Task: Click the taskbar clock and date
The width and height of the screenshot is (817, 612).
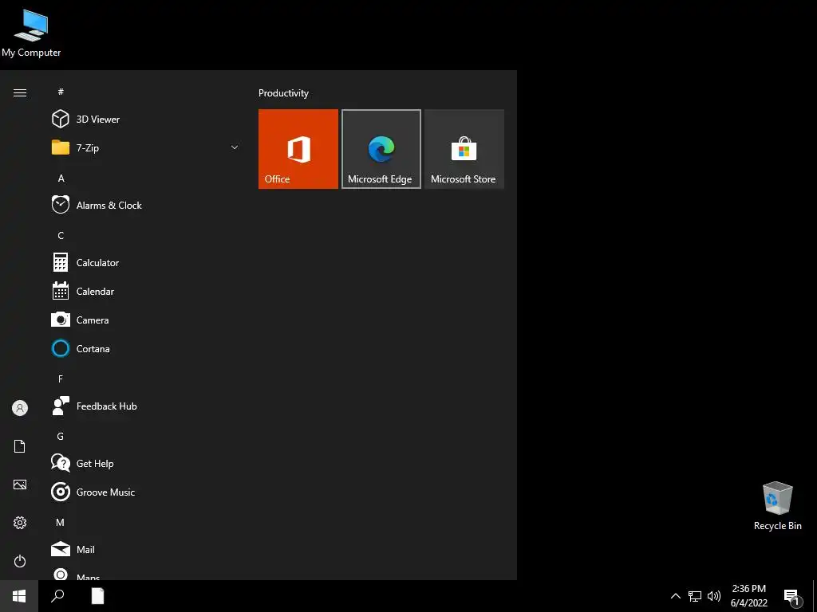Action: [748, 596]
